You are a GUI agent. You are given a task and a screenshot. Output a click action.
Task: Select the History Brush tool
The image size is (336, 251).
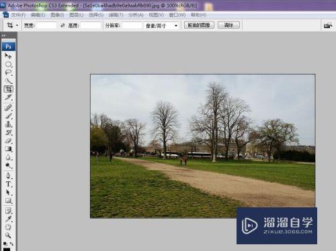[8, 132]
